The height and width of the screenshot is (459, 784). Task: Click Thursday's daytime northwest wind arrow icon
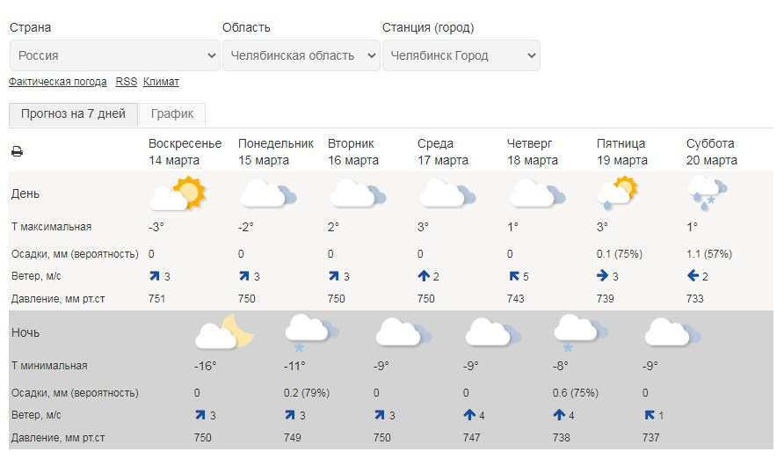(513, 276)
